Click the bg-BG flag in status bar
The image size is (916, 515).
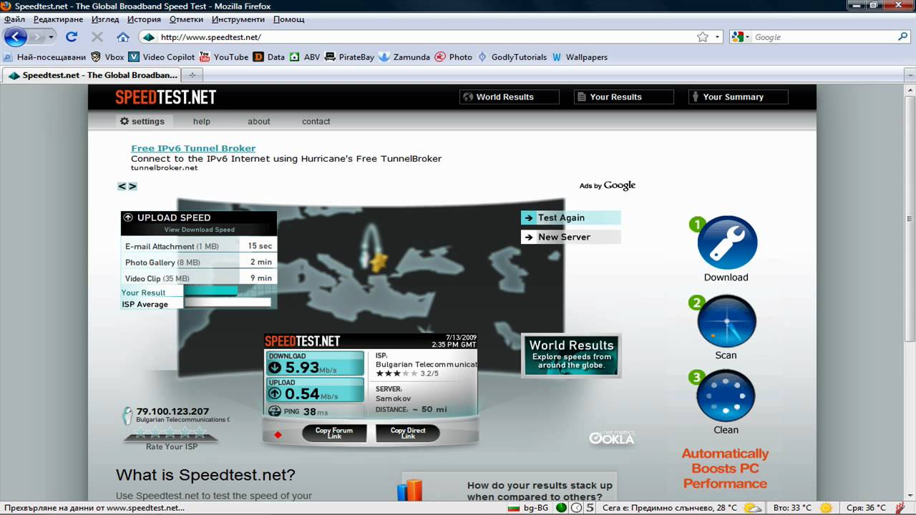[513, 508]
